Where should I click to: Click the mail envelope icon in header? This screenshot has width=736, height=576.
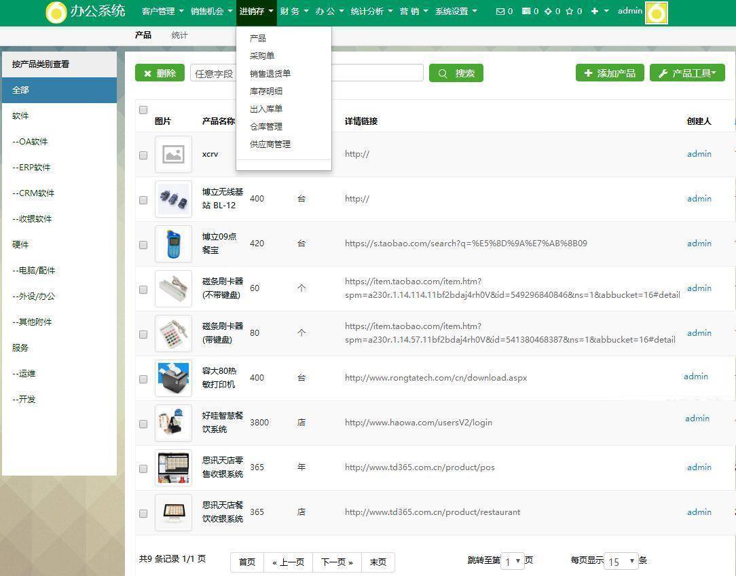500,12
